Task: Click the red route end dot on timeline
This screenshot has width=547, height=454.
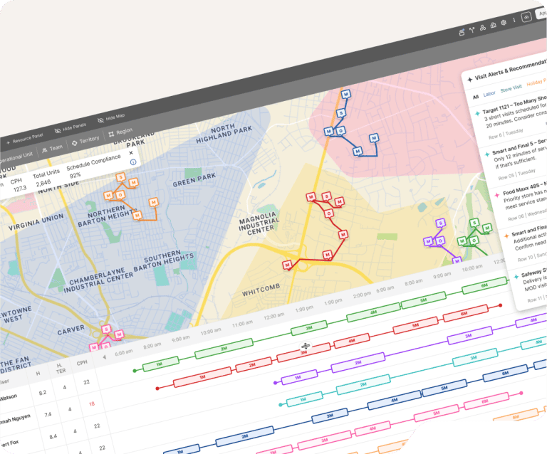Action: pyautogui.click(x=500, y=305)
